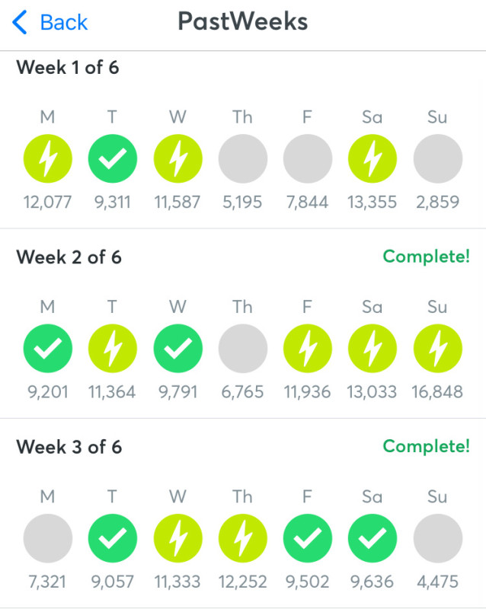Tap the Week 2 Complete! label
Viewport: 486px width, 609px height.
pyautogui.click(x=426, y=257)
